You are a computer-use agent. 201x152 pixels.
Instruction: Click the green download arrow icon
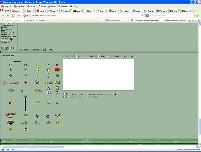[198, 15]
